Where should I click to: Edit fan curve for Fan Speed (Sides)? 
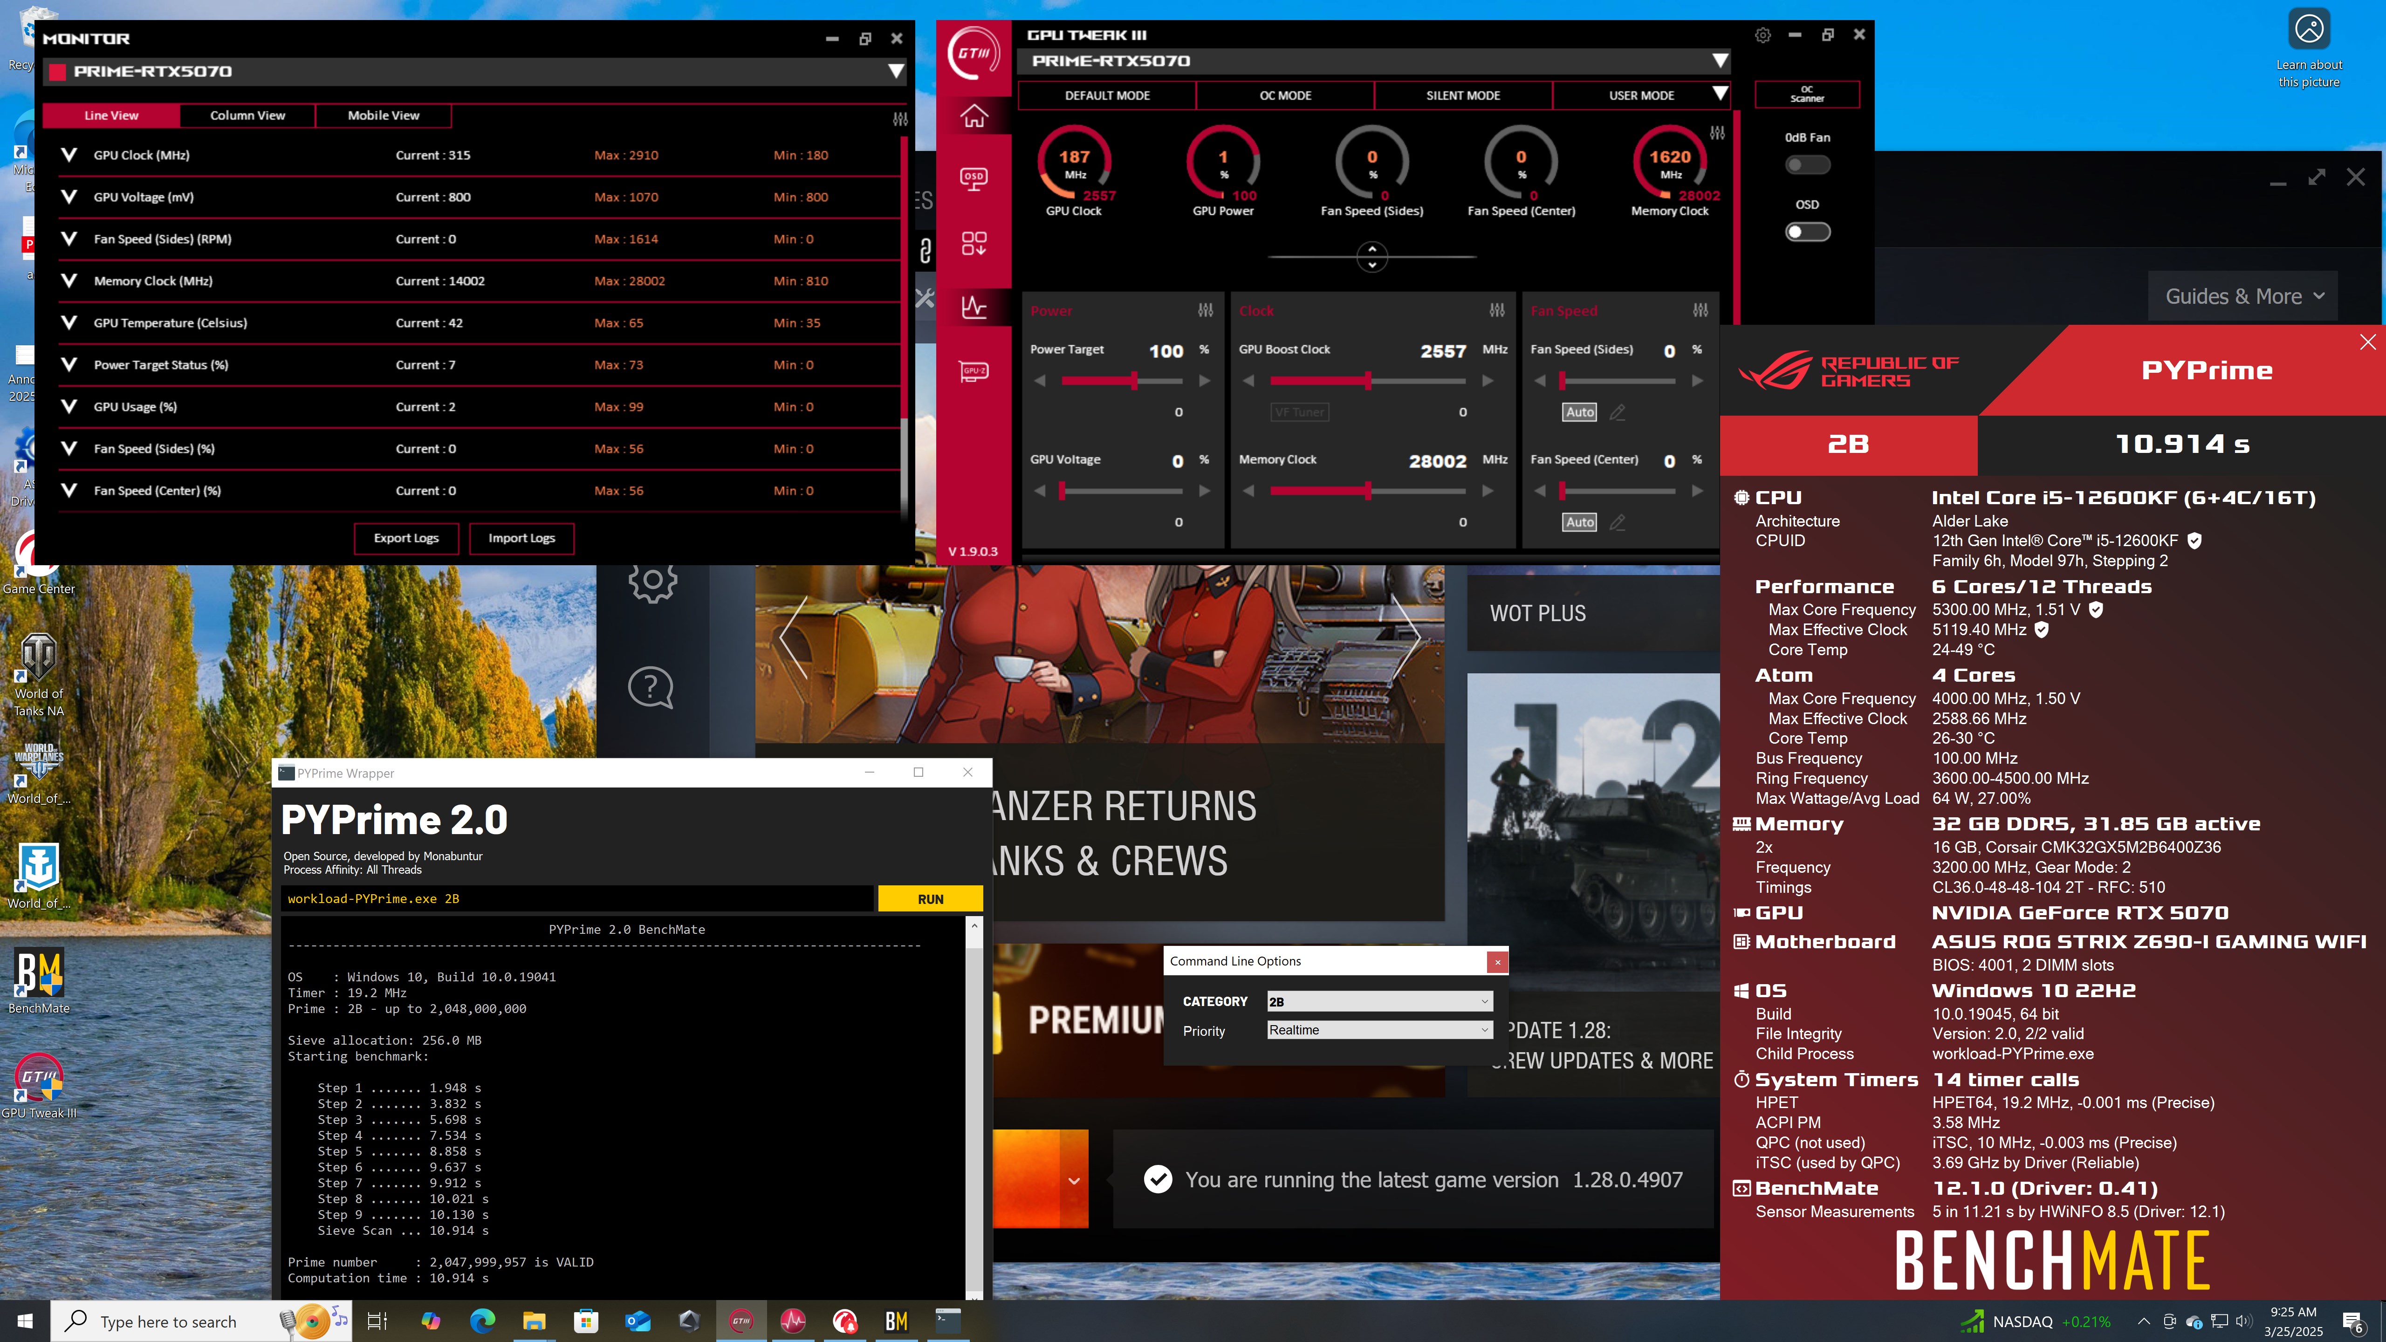pyautogui.click(x=1617, y=412)
